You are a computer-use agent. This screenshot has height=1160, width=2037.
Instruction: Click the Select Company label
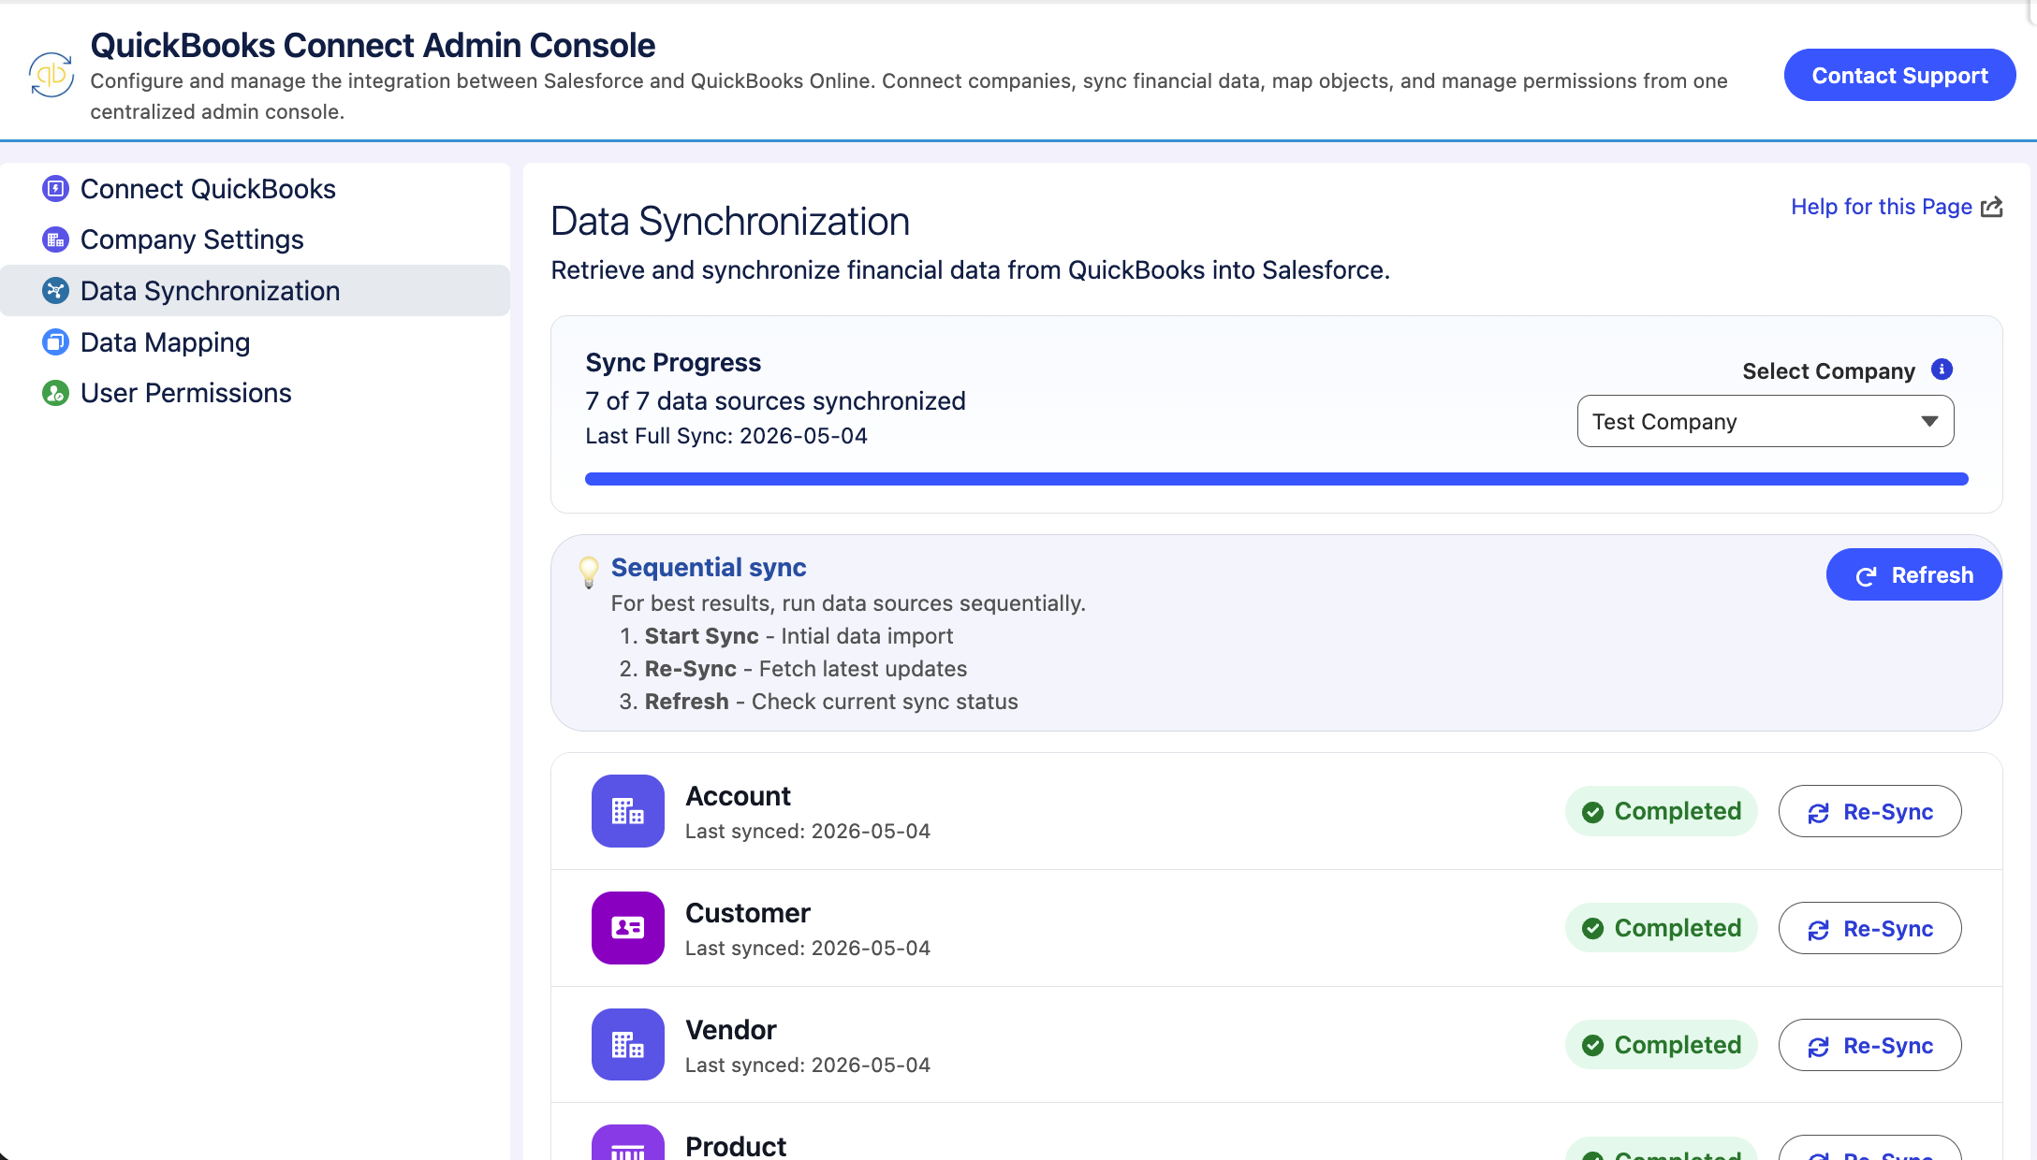pyautogui.click(x=1828, y=371)
